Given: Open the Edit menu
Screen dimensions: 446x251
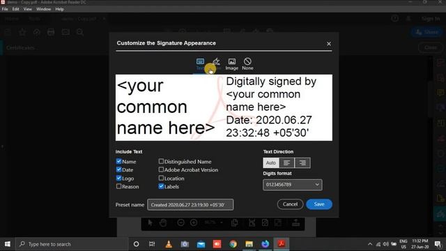Looking at the screenshot, I should 15,9.
